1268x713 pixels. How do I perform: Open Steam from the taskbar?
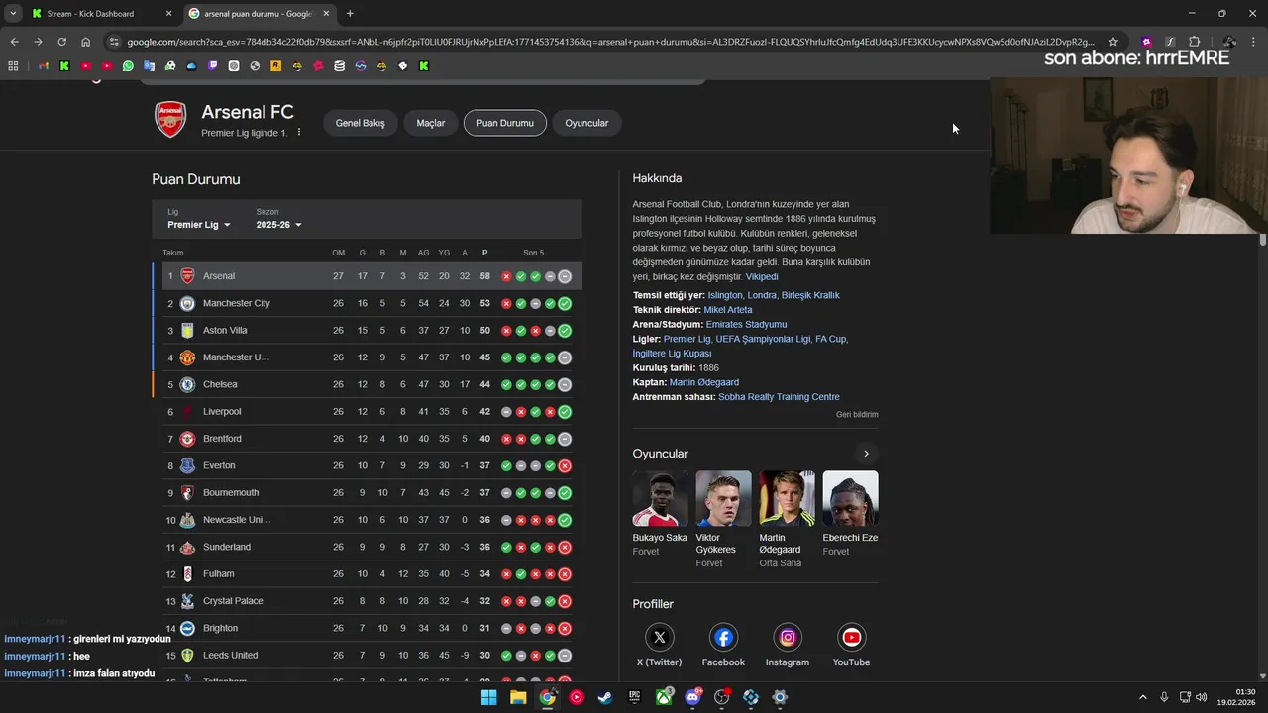point(605,697)
